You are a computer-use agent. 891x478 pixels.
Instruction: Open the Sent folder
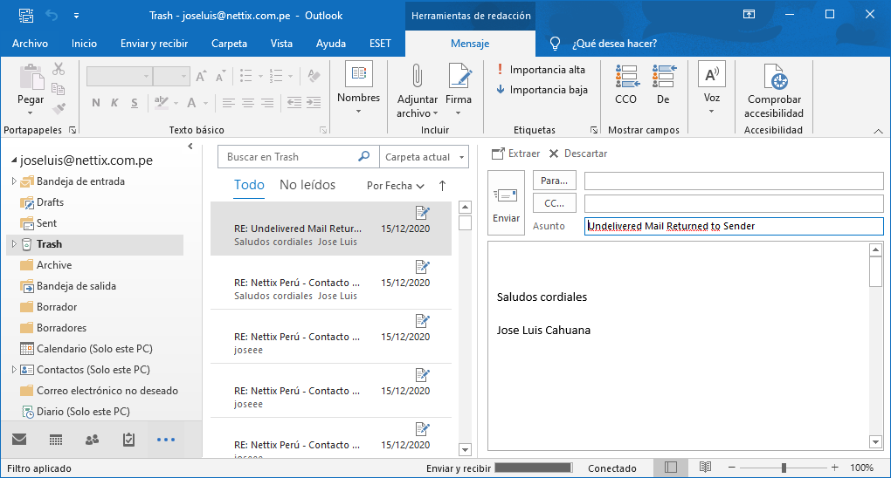point(46,223)
